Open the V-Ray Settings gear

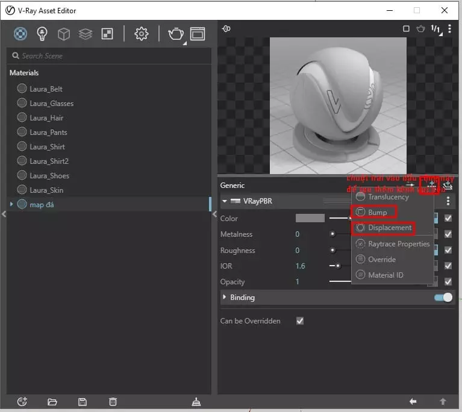click(x=142, y=34)
